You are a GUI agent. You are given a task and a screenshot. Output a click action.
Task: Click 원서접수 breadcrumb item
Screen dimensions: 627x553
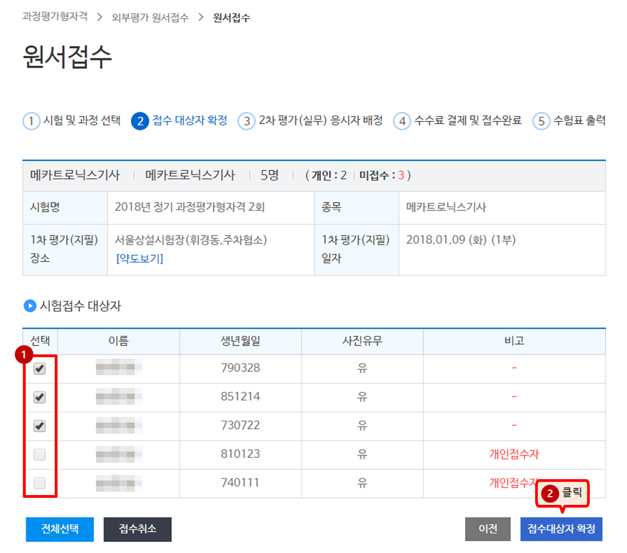pos(231,18)
